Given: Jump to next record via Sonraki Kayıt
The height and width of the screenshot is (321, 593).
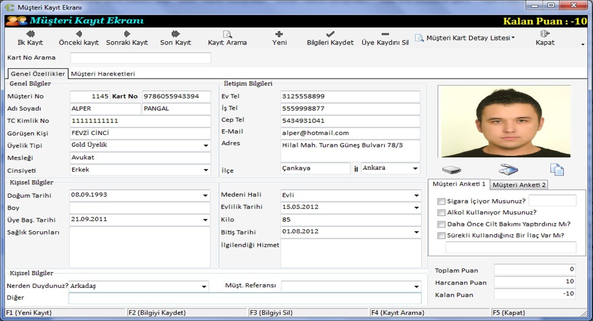Looking at the screenshot, I should [127, 38].
